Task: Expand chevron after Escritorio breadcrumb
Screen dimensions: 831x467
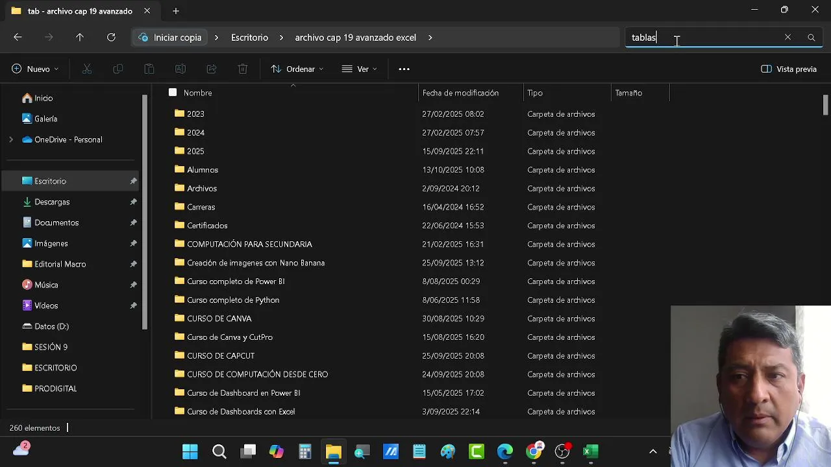Action: pos(281,38)
